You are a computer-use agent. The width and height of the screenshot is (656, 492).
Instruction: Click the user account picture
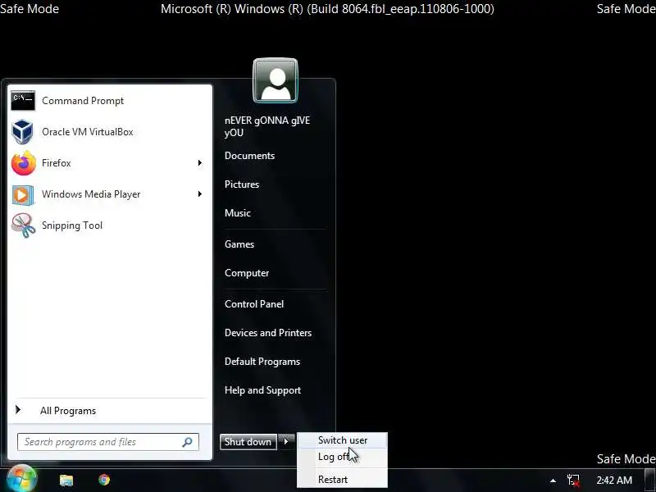pyautogui.click(x=276, y=80)
